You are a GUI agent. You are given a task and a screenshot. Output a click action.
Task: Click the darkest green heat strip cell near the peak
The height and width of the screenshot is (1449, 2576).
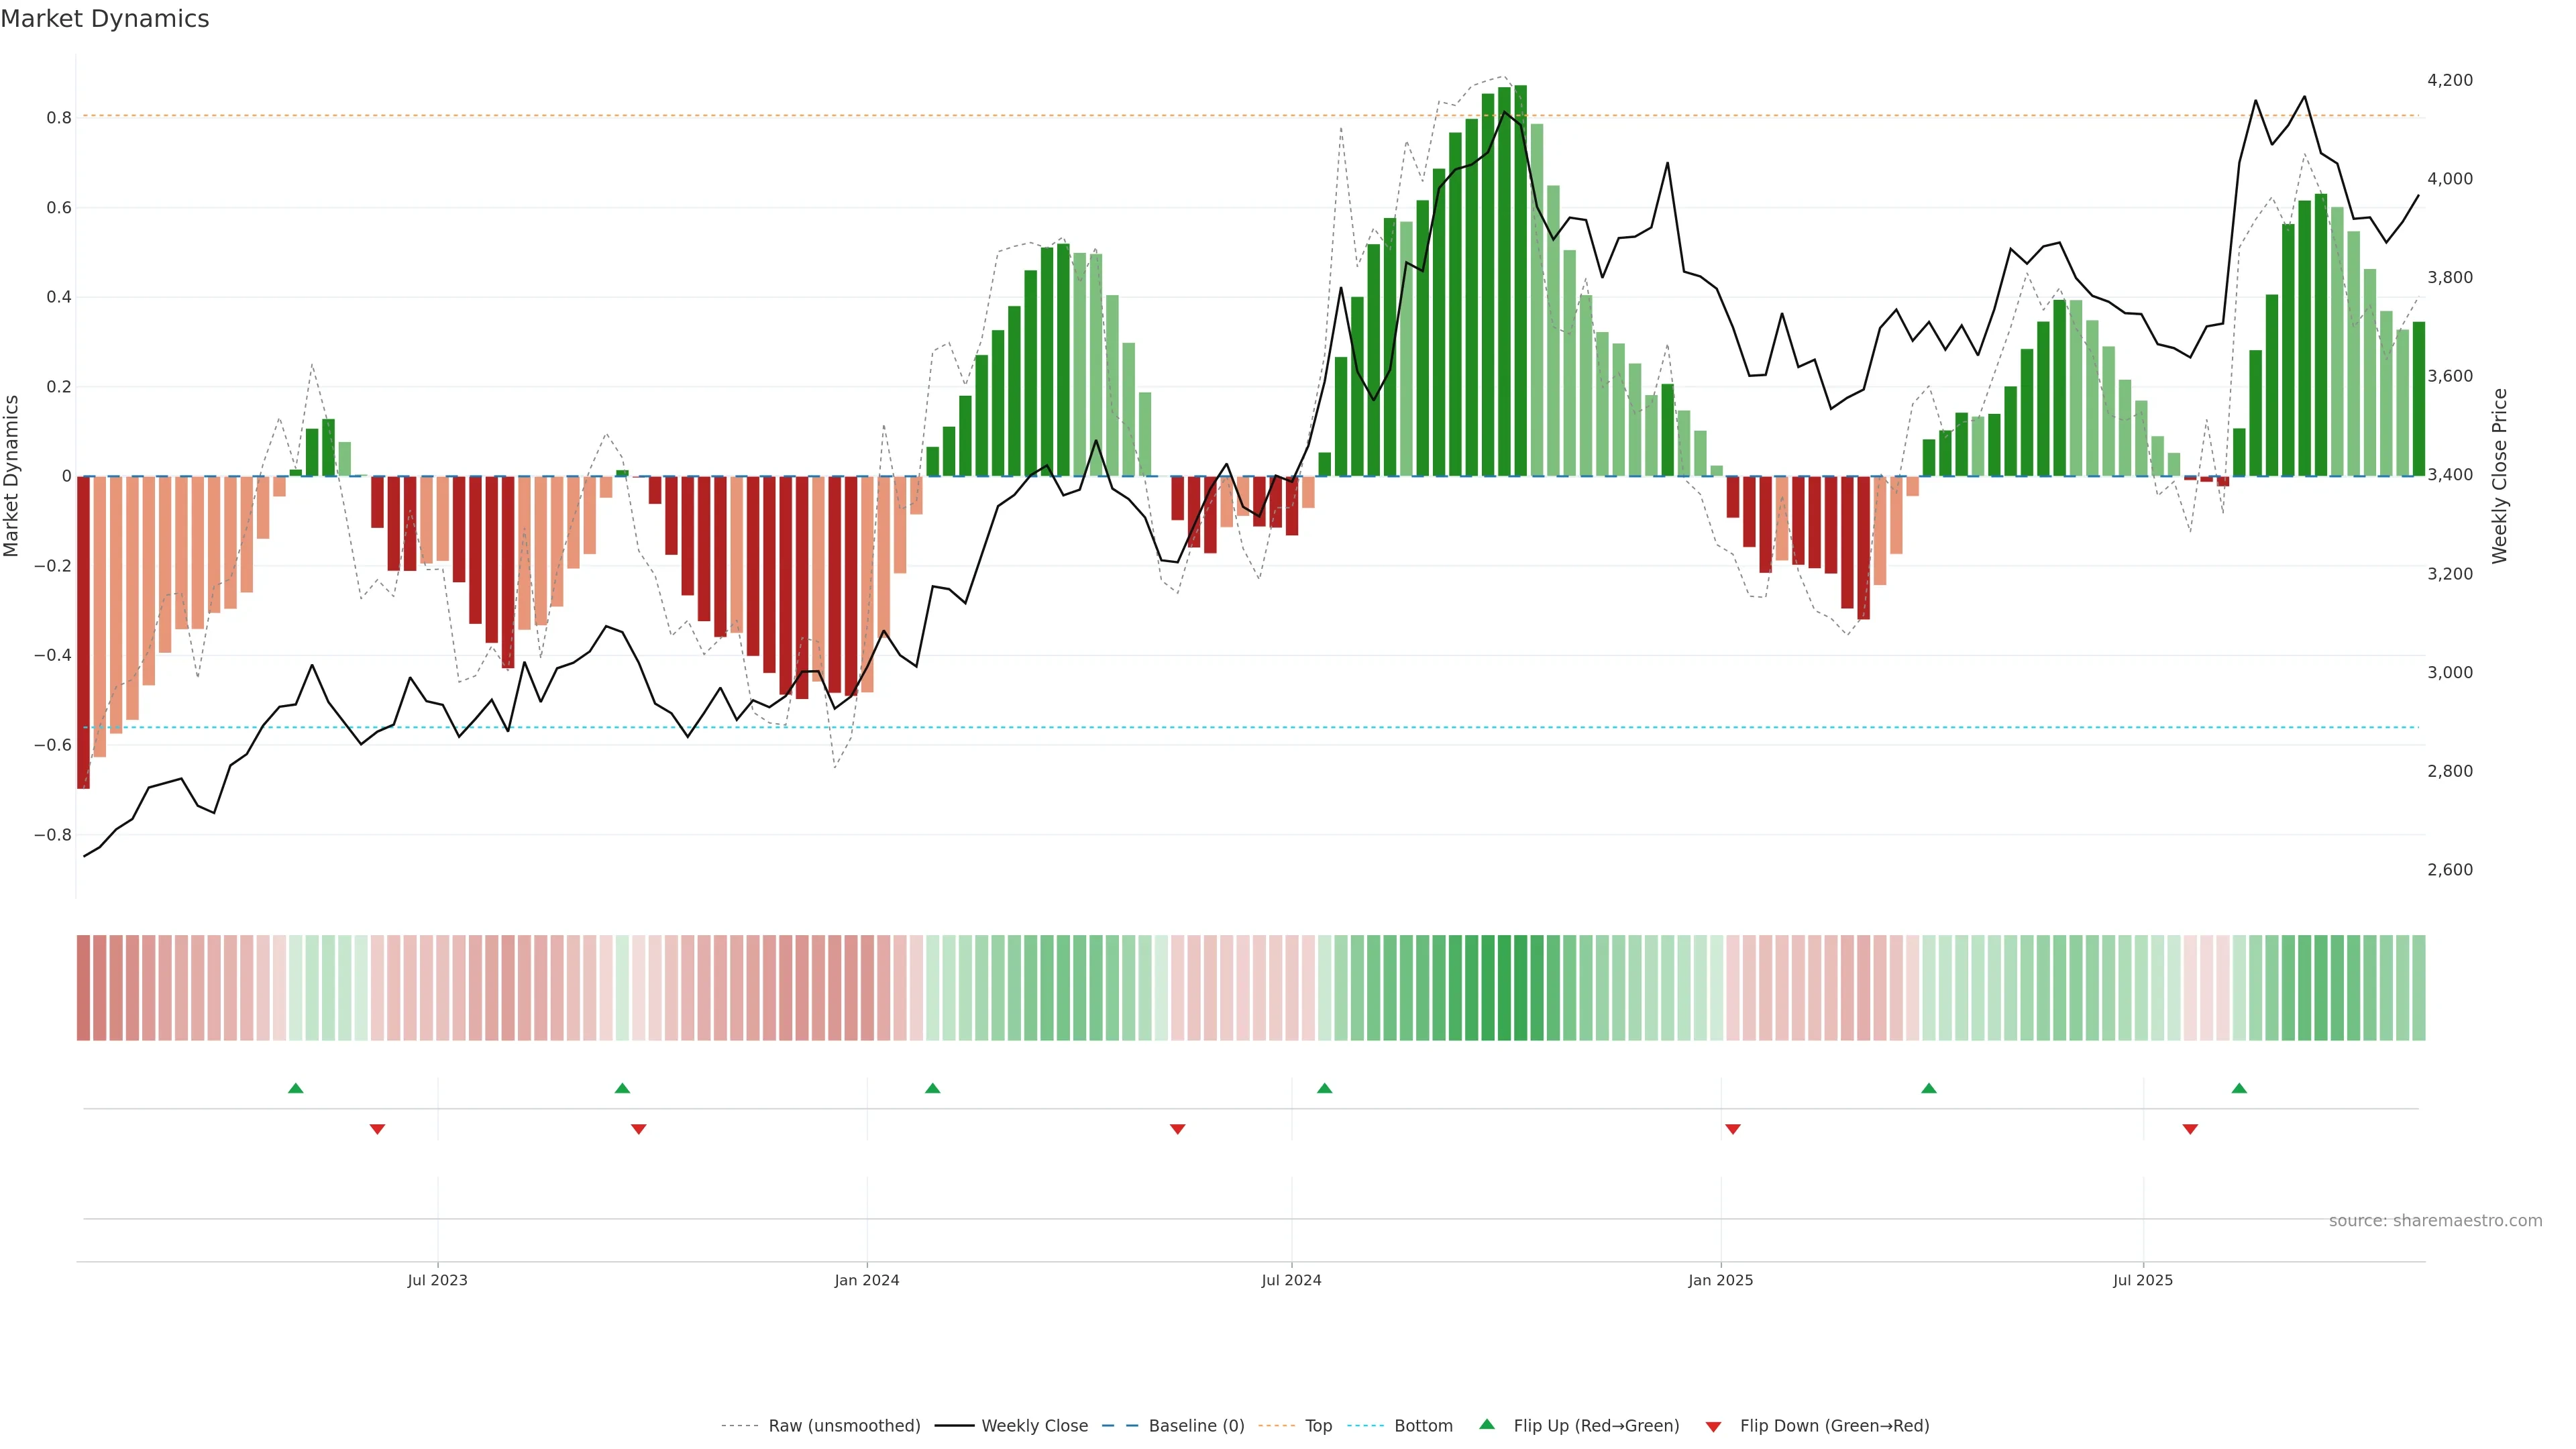tap(1520, 987)
